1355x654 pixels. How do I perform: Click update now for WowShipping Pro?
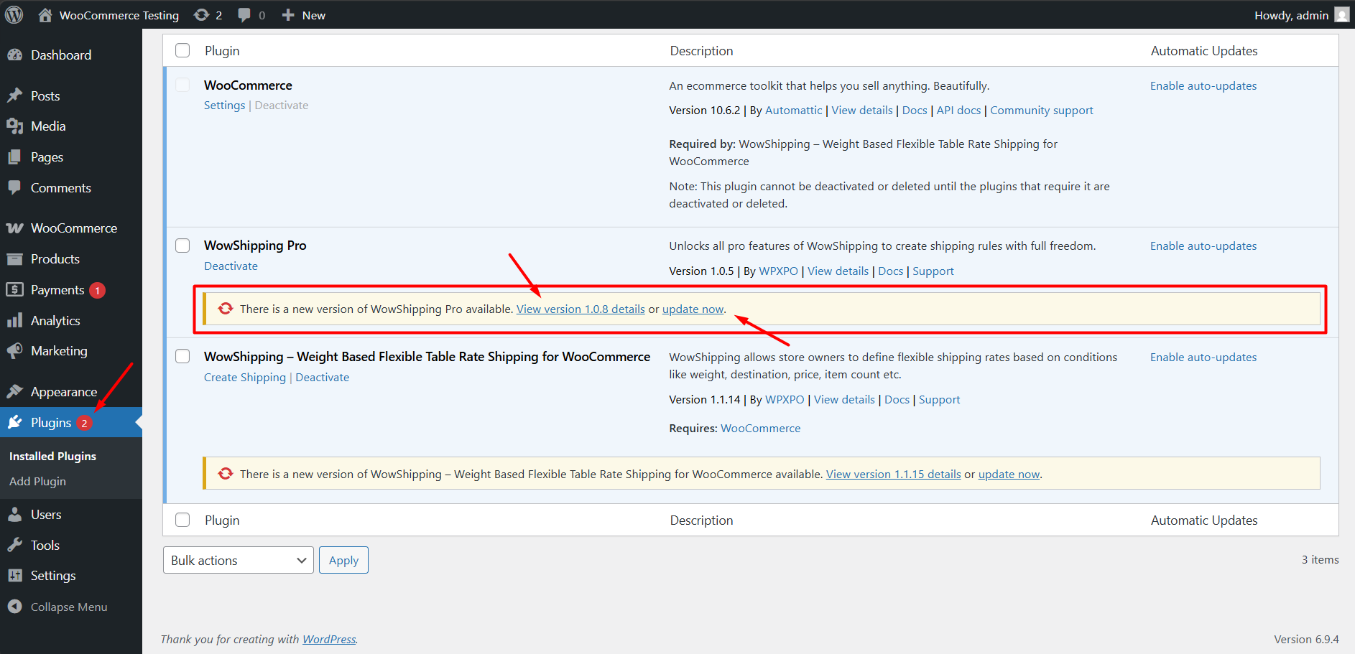(692, 309)
